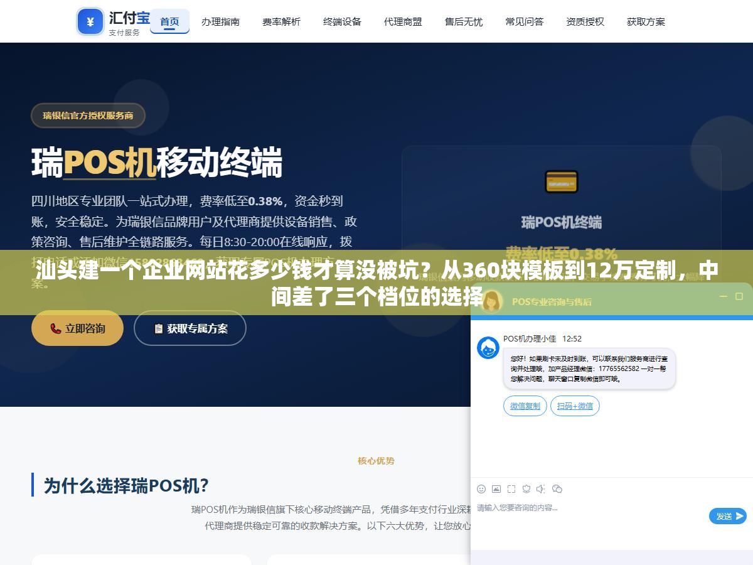Open 资质授权 page
The height and width of the screenshot is (565, 753).
coord(585,21)
